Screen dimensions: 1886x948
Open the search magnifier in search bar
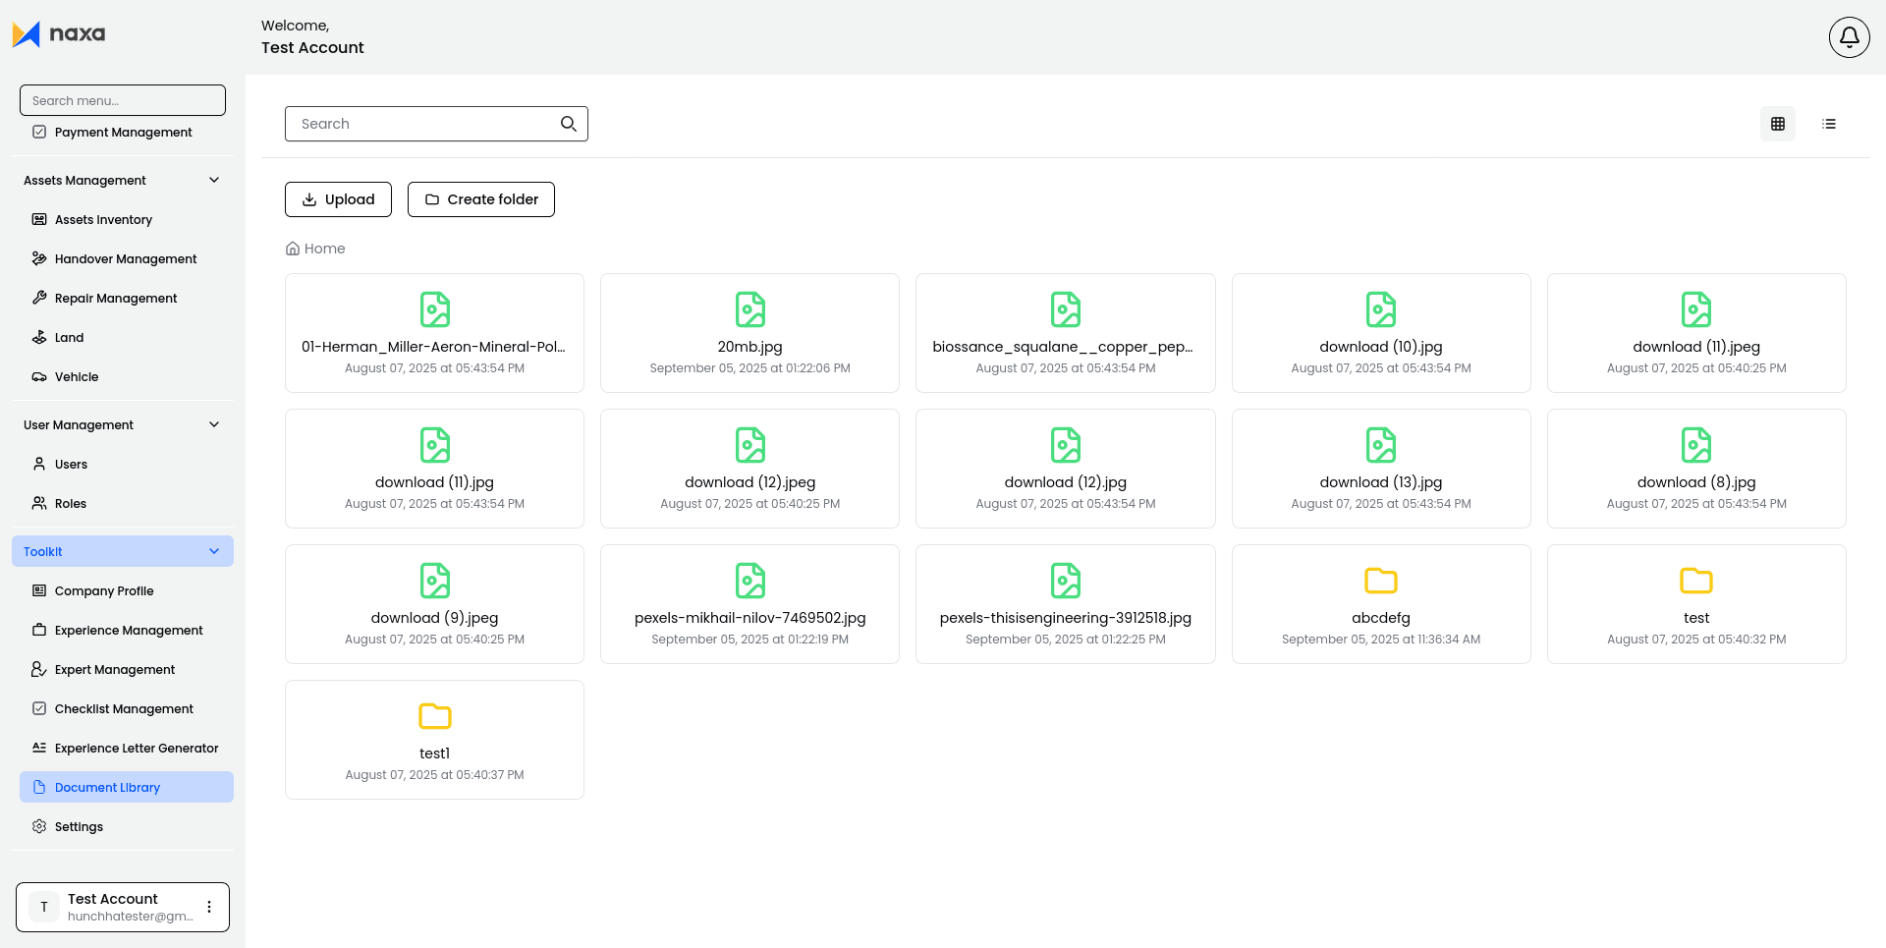click(x=569, y=124)
